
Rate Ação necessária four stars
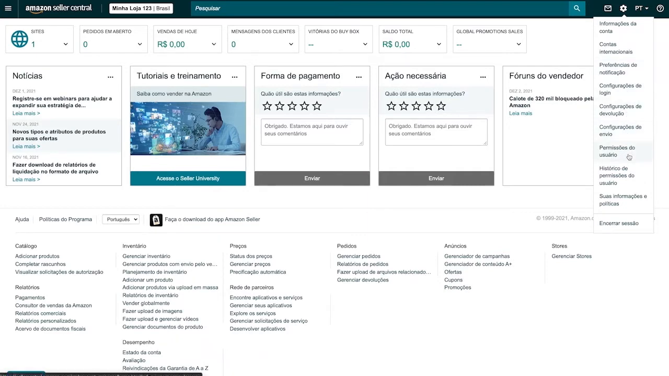(x=429, y=106)
